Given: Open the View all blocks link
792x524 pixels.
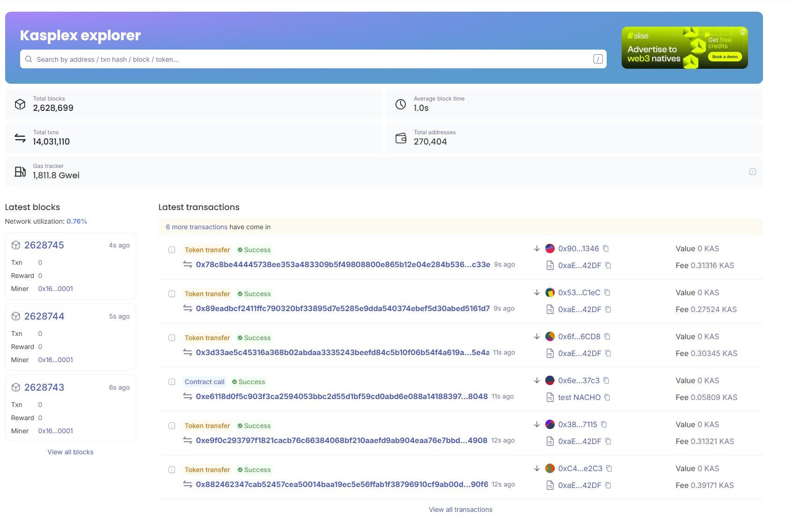Looking at the screenshot, I should (70, 452).
